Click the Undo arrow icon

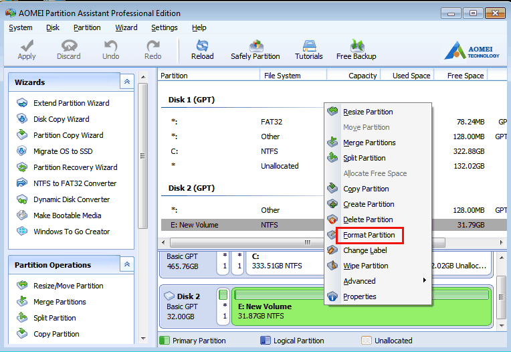(111, 46)
